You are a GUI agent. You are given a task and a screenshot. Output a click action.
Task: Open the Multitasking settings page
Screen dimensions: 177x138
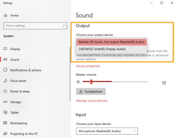19,123
